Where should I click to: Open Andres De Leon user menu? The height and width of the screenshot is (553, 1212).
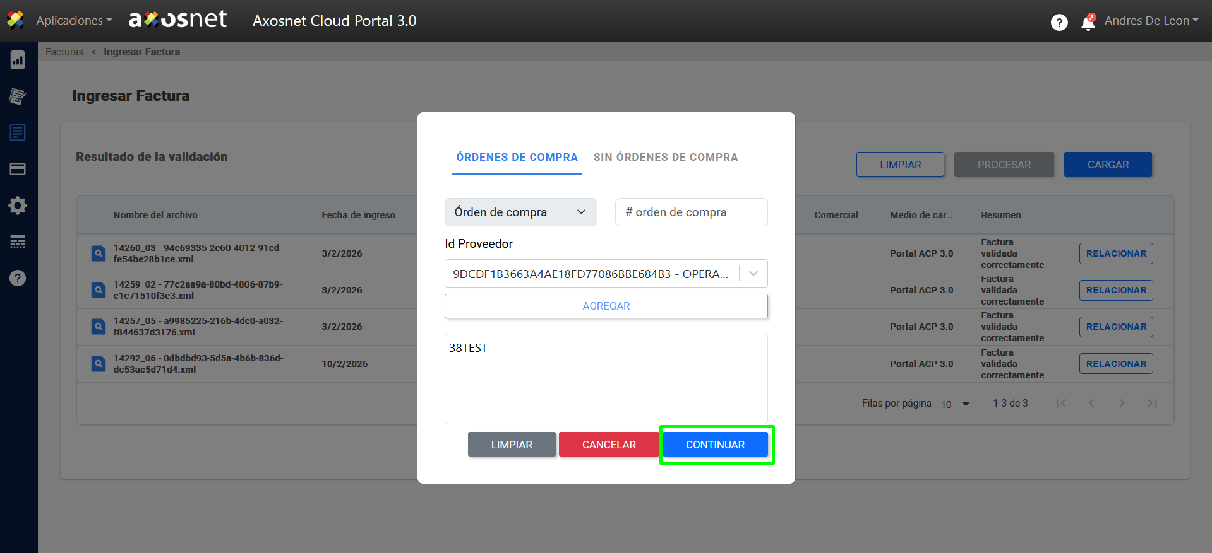1151,21
